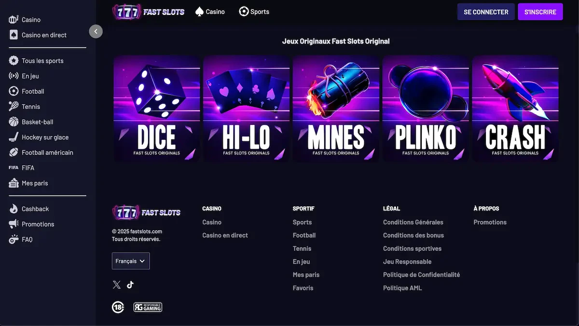579x326 pixels.
Task: Switch to Casino en direct mode
Action: (37, 34)
